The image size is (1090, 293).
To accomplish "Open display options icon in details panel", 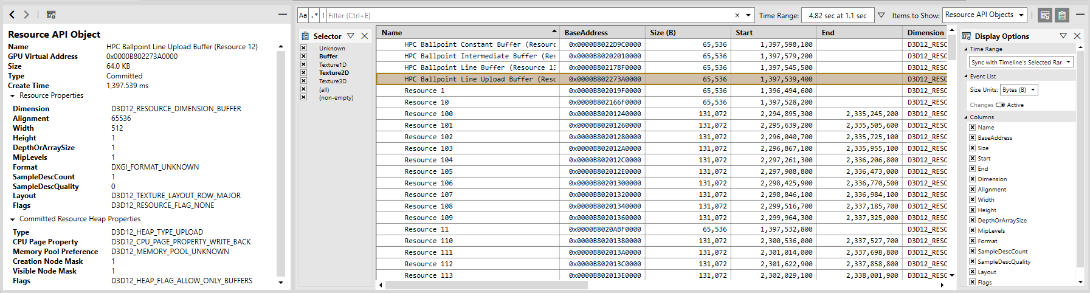I will pos(51,15).
